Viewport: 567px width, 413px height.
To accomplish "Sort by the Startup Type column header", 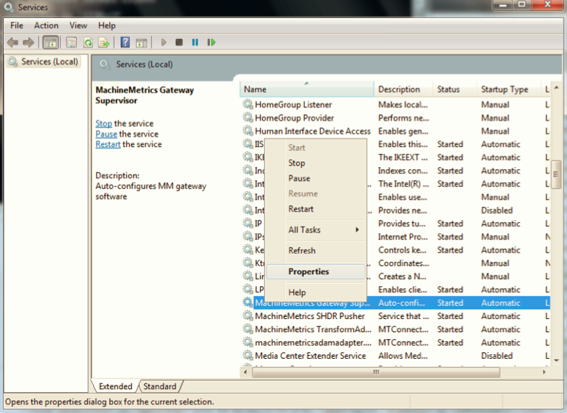I will click(x=509, y=89).
